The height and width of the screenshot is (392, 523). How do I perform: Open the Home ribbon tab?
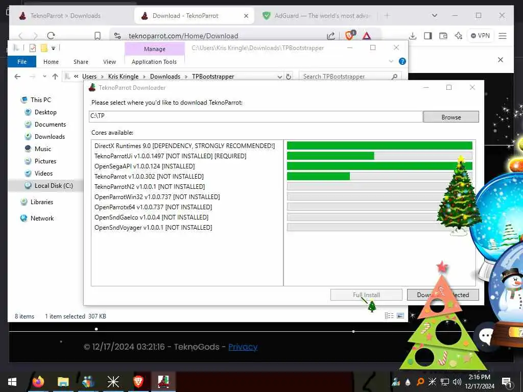point(51,62)
